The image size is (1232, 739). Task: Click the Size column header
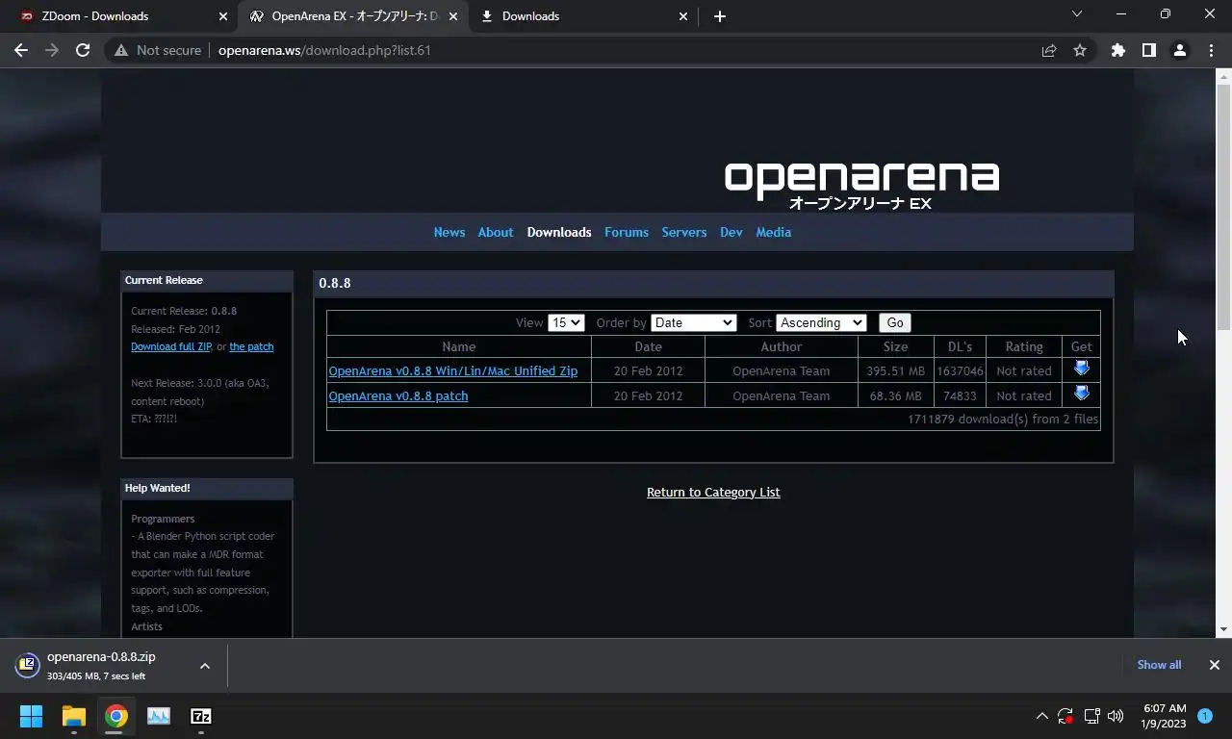(x=895, y=346)
